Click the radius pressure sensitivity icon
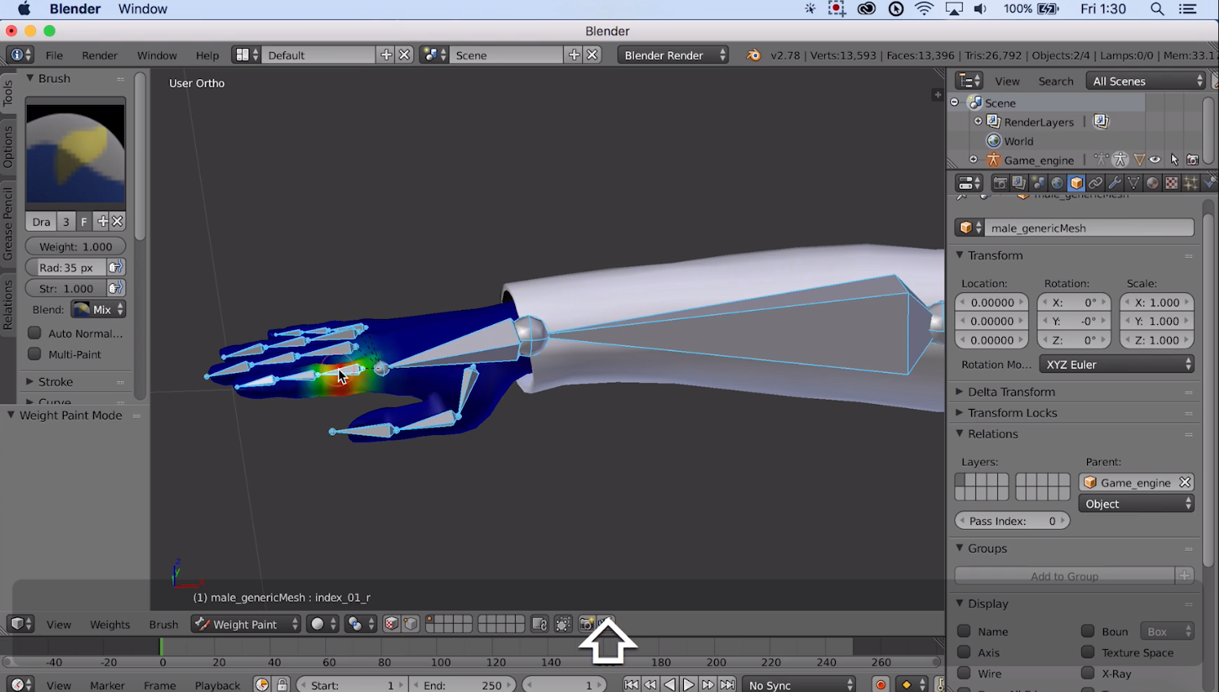The height and width of the screenshot is (692, 1219). [116, 267]
